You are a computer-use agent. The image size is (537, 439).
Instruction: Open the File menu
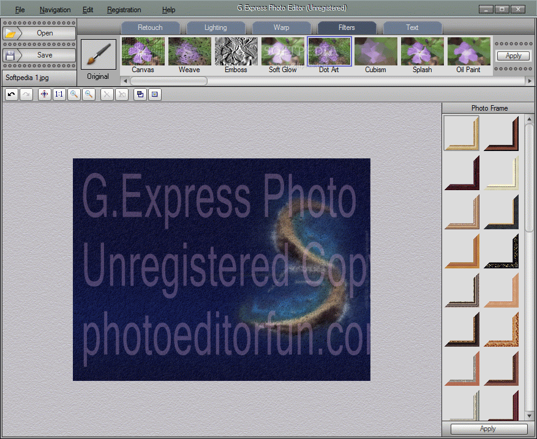tap(20, 10)
